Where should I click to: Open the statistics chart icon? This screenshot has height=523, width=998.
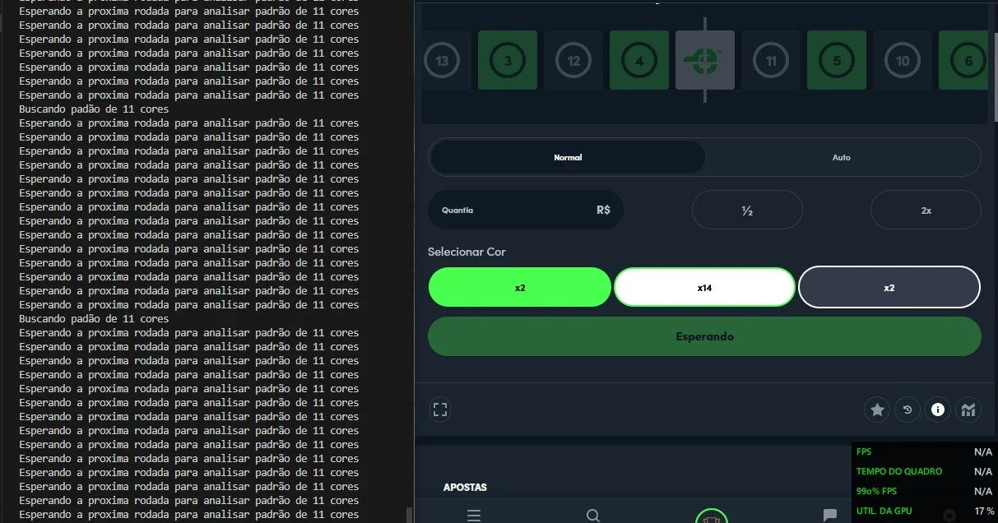(968, 409)
